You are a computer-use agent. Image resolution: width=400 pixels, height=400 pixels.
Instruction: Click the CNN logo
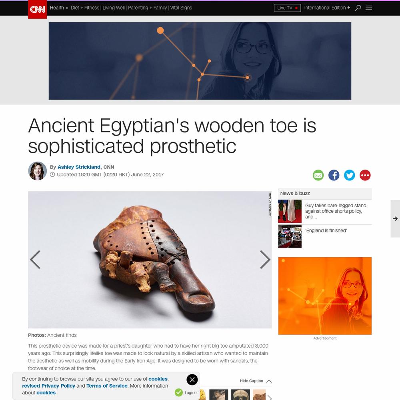37,9
